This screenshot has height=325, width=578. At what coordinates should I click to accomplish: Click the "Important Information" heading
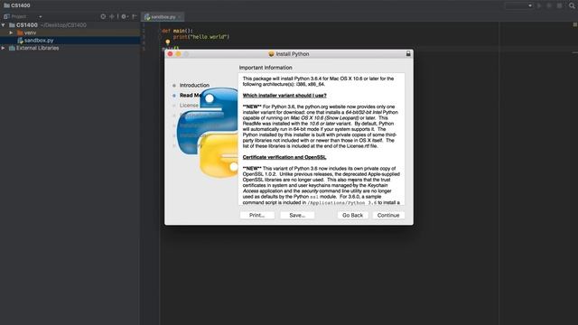[266, 68]
